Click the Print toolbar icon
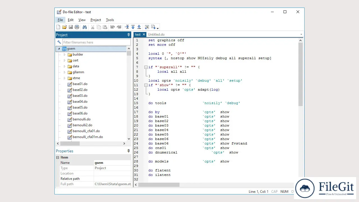The height and width of the screenshot is (202, 359). [x=77, y=27]
